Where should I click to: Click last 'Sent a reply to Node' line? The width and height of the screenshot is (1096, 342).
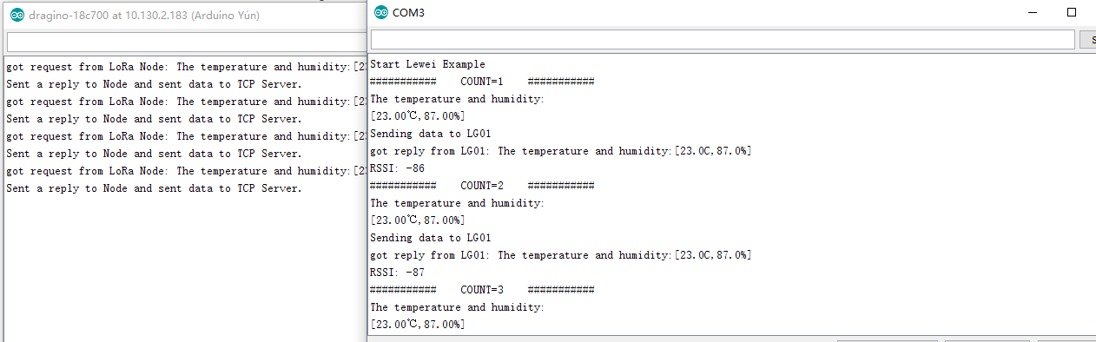(x=154, y=188)
